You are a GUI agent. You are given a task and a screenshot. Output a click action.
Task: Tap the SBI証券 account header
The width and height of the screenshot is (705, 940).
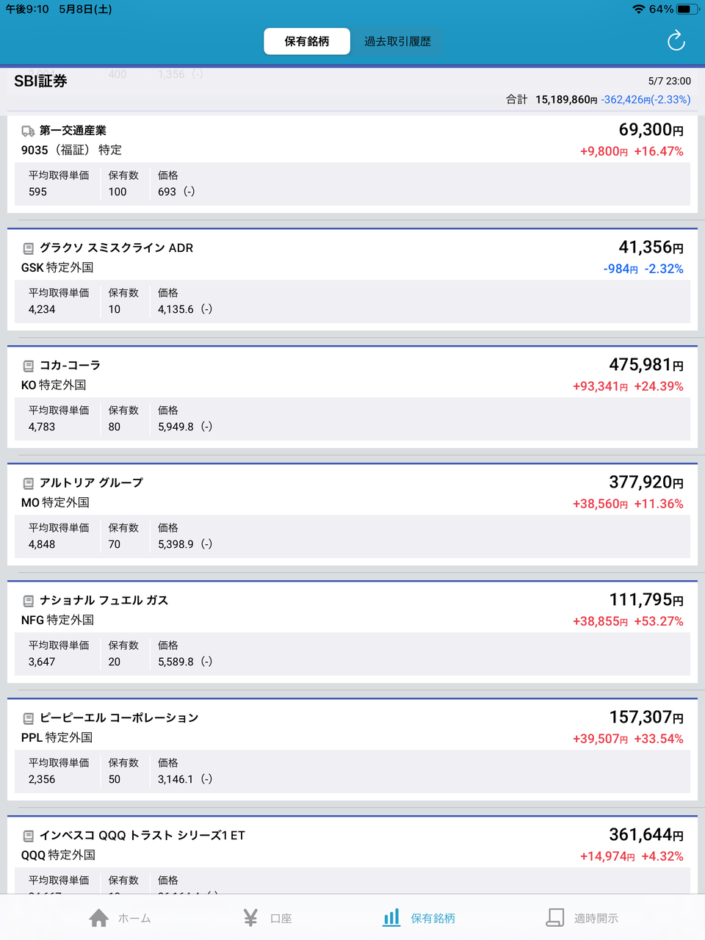[x=41, y=82]
